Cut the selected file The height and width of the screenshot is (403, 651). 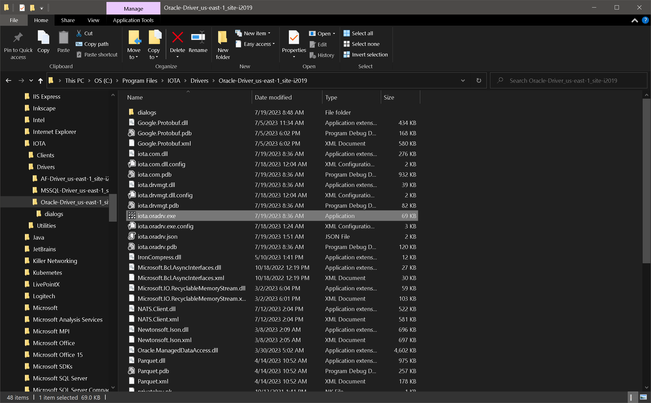pos(84,33)
